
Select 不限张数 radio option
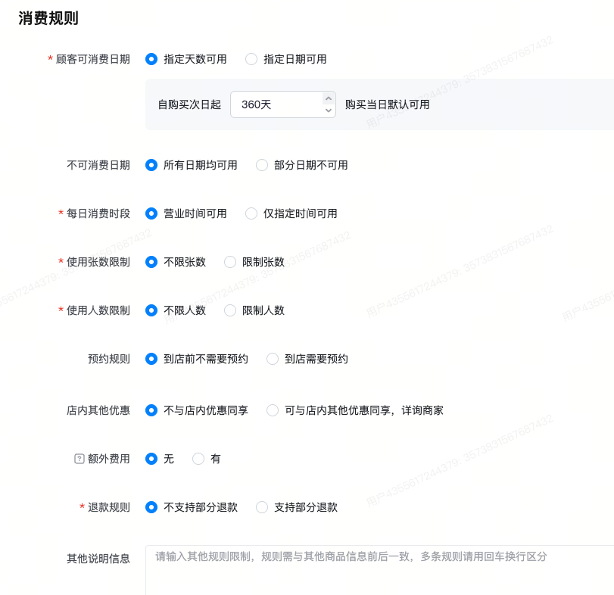(151, 262)
